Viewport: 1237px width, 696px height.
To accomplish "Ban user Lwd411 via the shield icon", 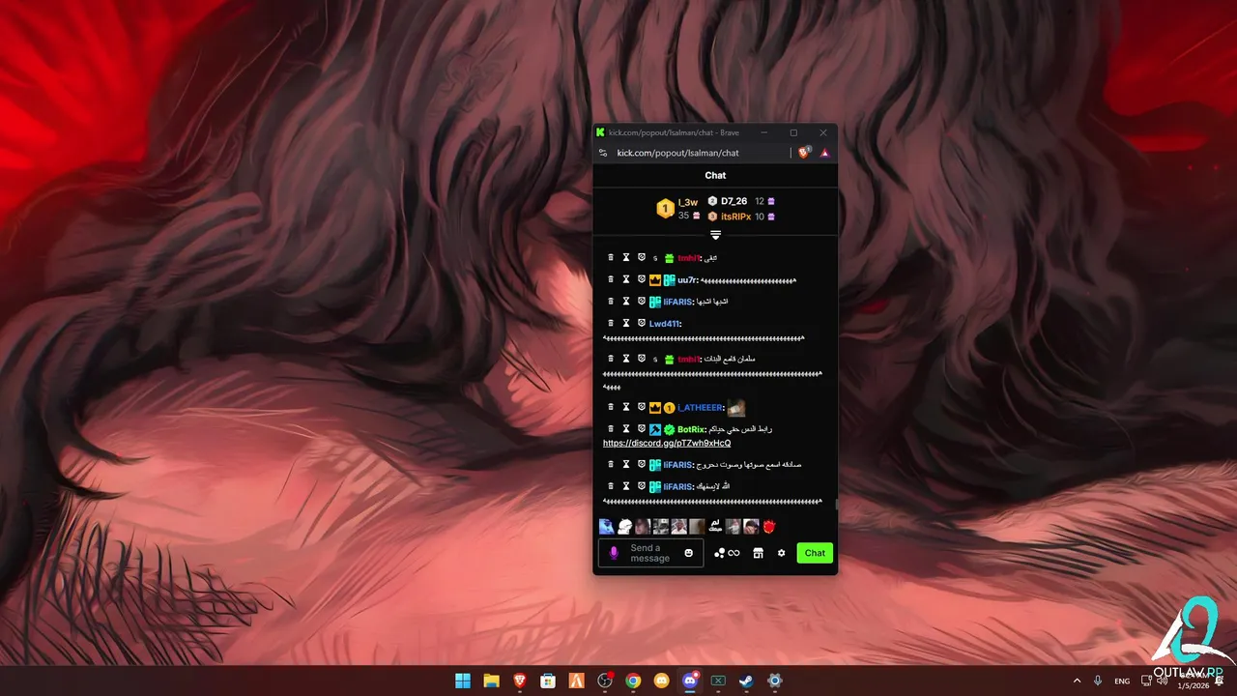I will pyautogui.click(x=641, y=323).
